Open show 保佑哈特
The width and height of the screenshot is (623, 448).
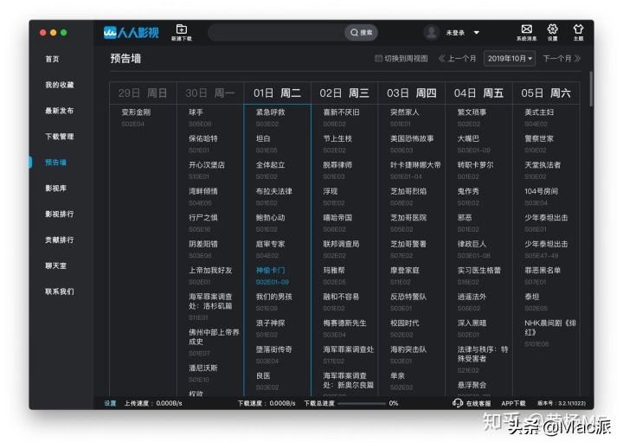[203, 138]
